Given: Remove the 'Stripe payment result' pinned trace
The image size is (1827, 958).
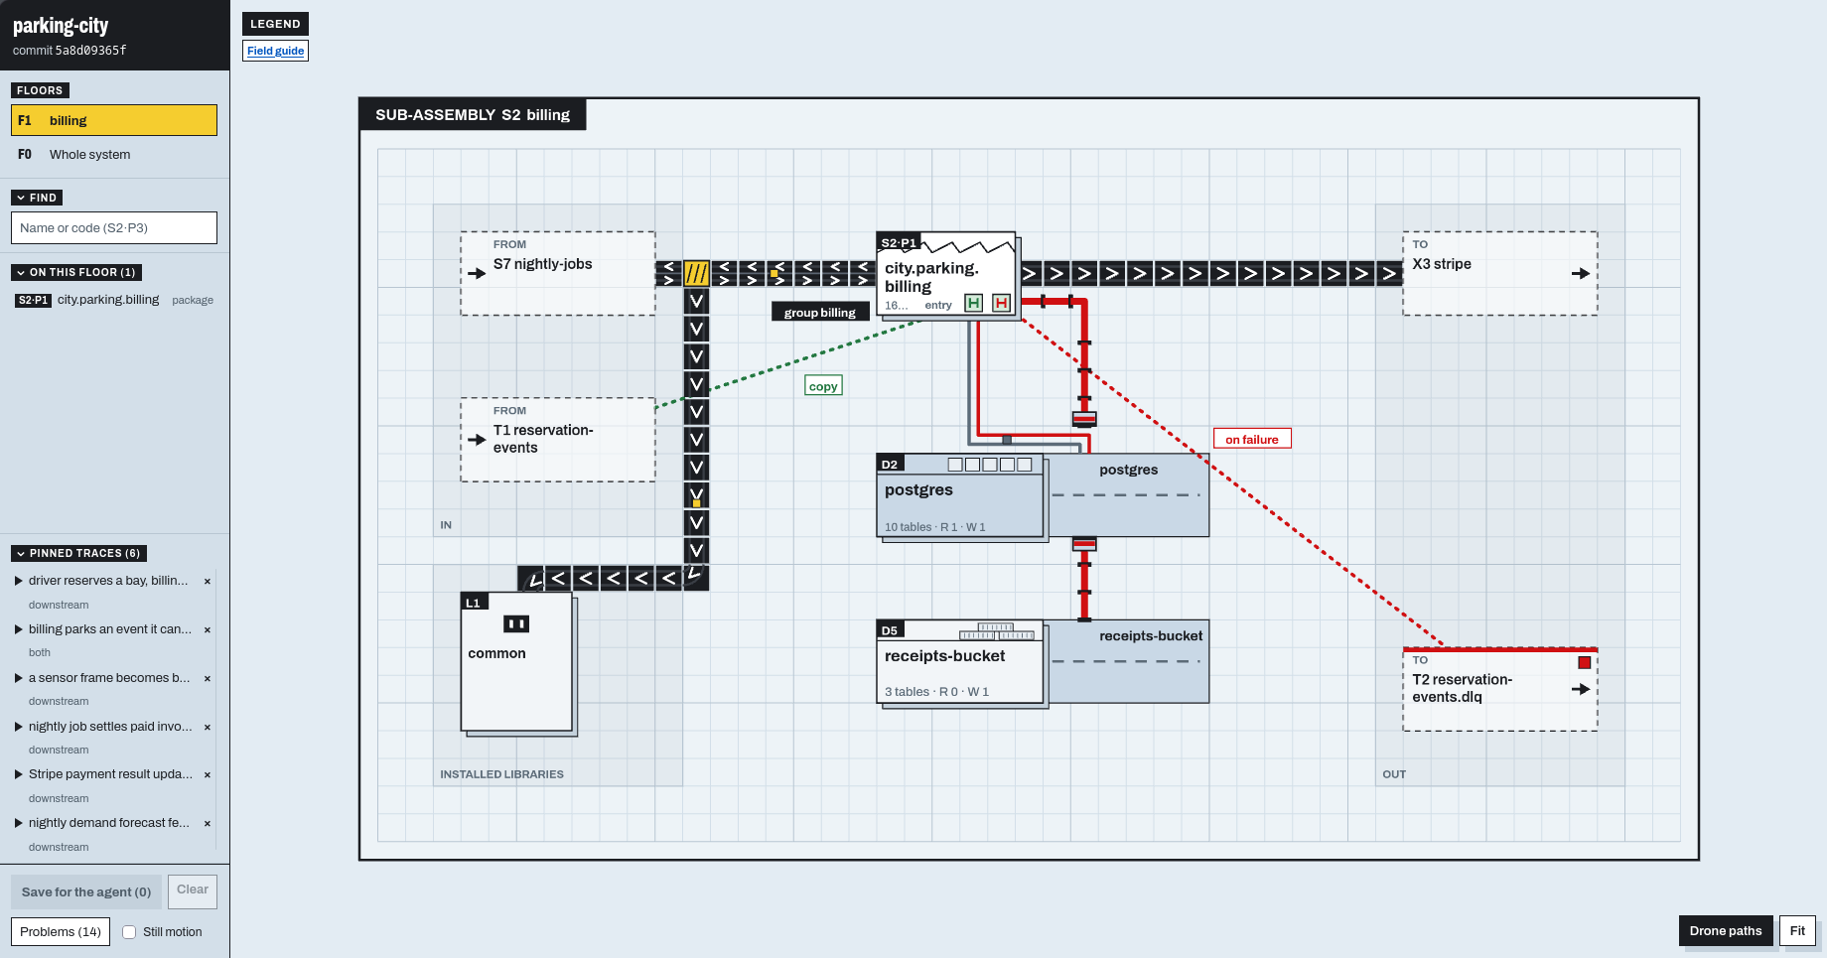Looking at the screenshot, I should 208,775.
